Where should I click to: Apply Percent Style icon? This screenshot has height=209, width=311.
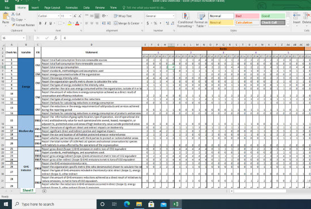point(155,23)
